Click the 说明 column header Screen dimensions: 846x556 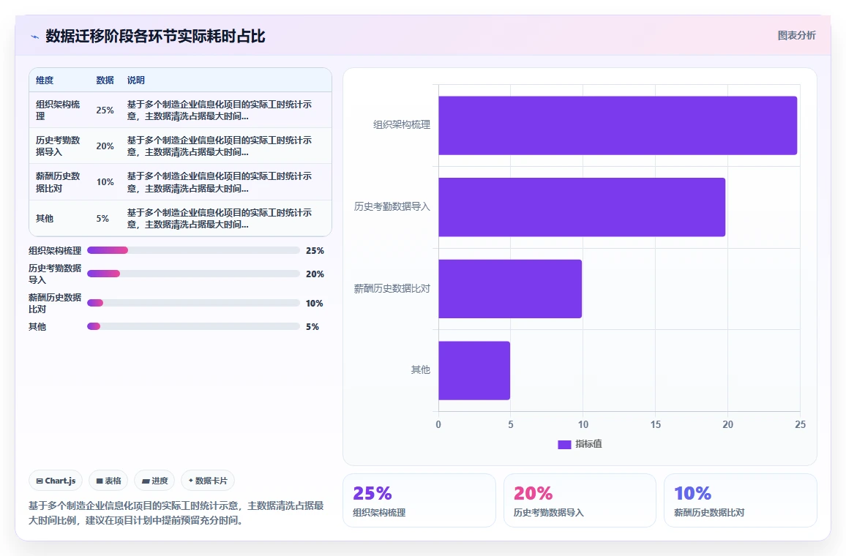pos(136,80)
